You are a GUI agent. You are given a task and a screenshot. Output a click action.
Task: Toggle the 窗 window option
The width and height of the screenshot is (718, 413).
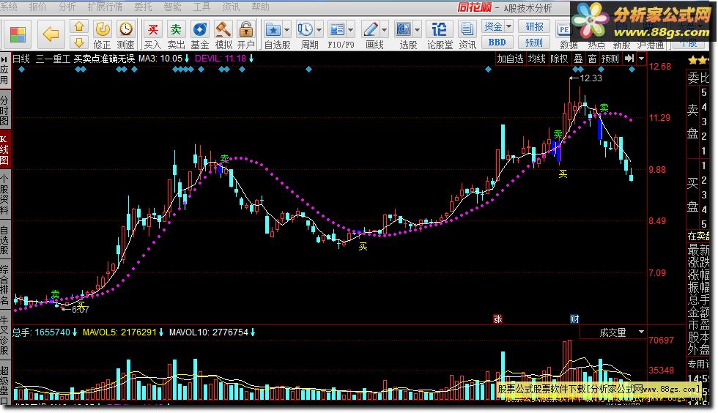click(x=592, y=59)
